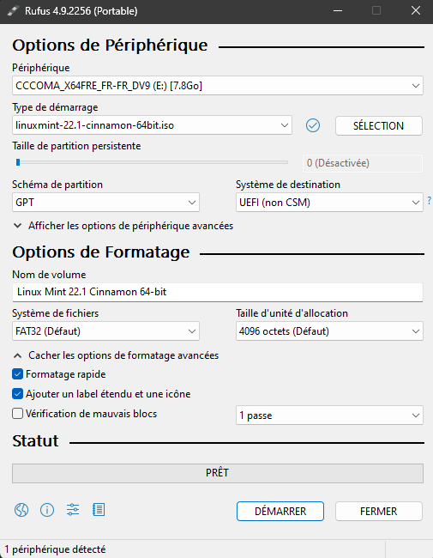The image size is (433, 558).
Task: Open the Périphérique device dropdown
Action: point(218,86)
